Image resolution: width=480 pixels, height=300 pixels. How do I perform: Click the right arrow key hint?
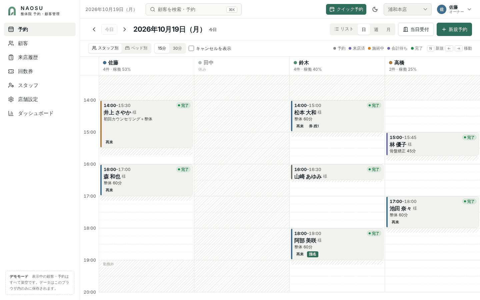tap(459, 48)
